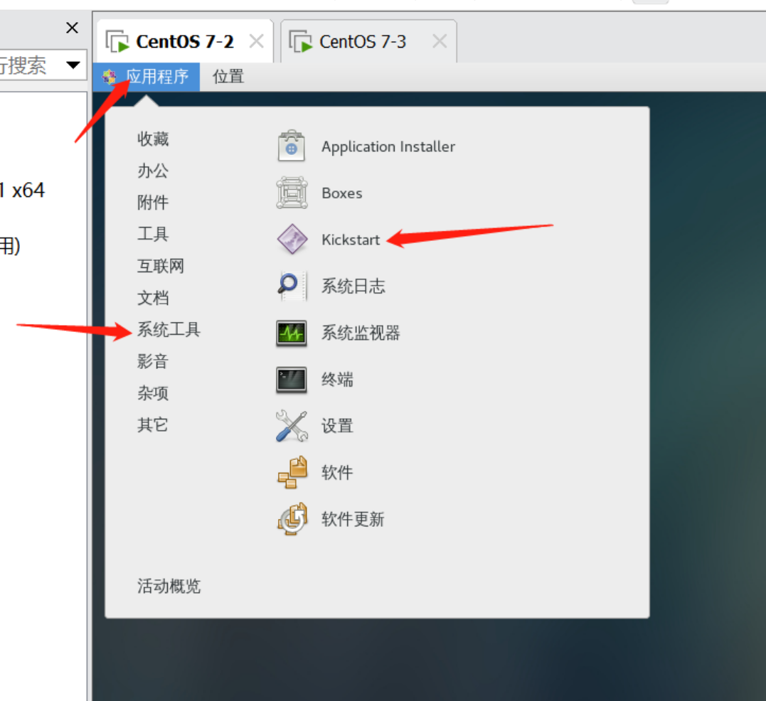Click the Boxes label
The height and width of the screenshot is (701, 766).
tap(342, 193)
